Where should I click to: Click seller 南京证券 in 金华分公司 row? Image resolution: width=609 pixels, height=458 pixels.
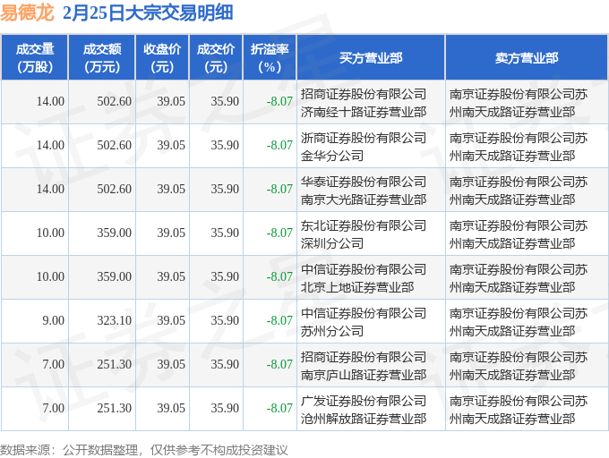(x=519, y=147)
